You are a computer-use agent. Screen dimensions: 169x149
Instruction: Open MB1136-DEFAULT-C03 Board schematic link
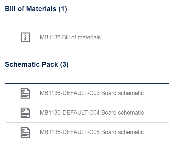tap(92, 93)
